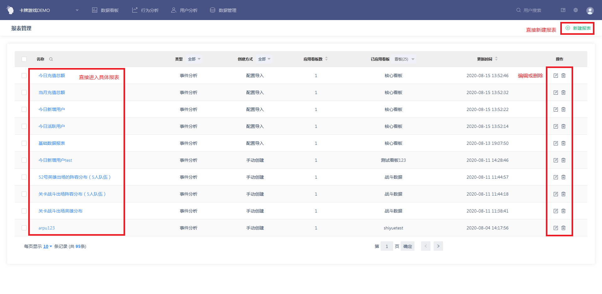Open the user avatar icon in top bar

[x=590, y=10]
